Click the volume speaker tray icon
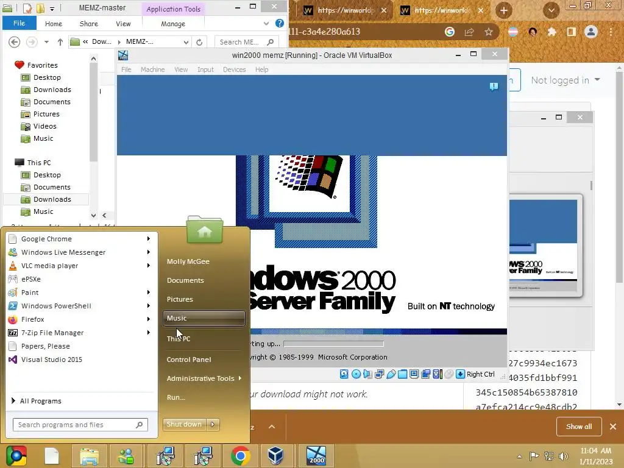Viewport: 624px width, 468px height. click(564, 456)
